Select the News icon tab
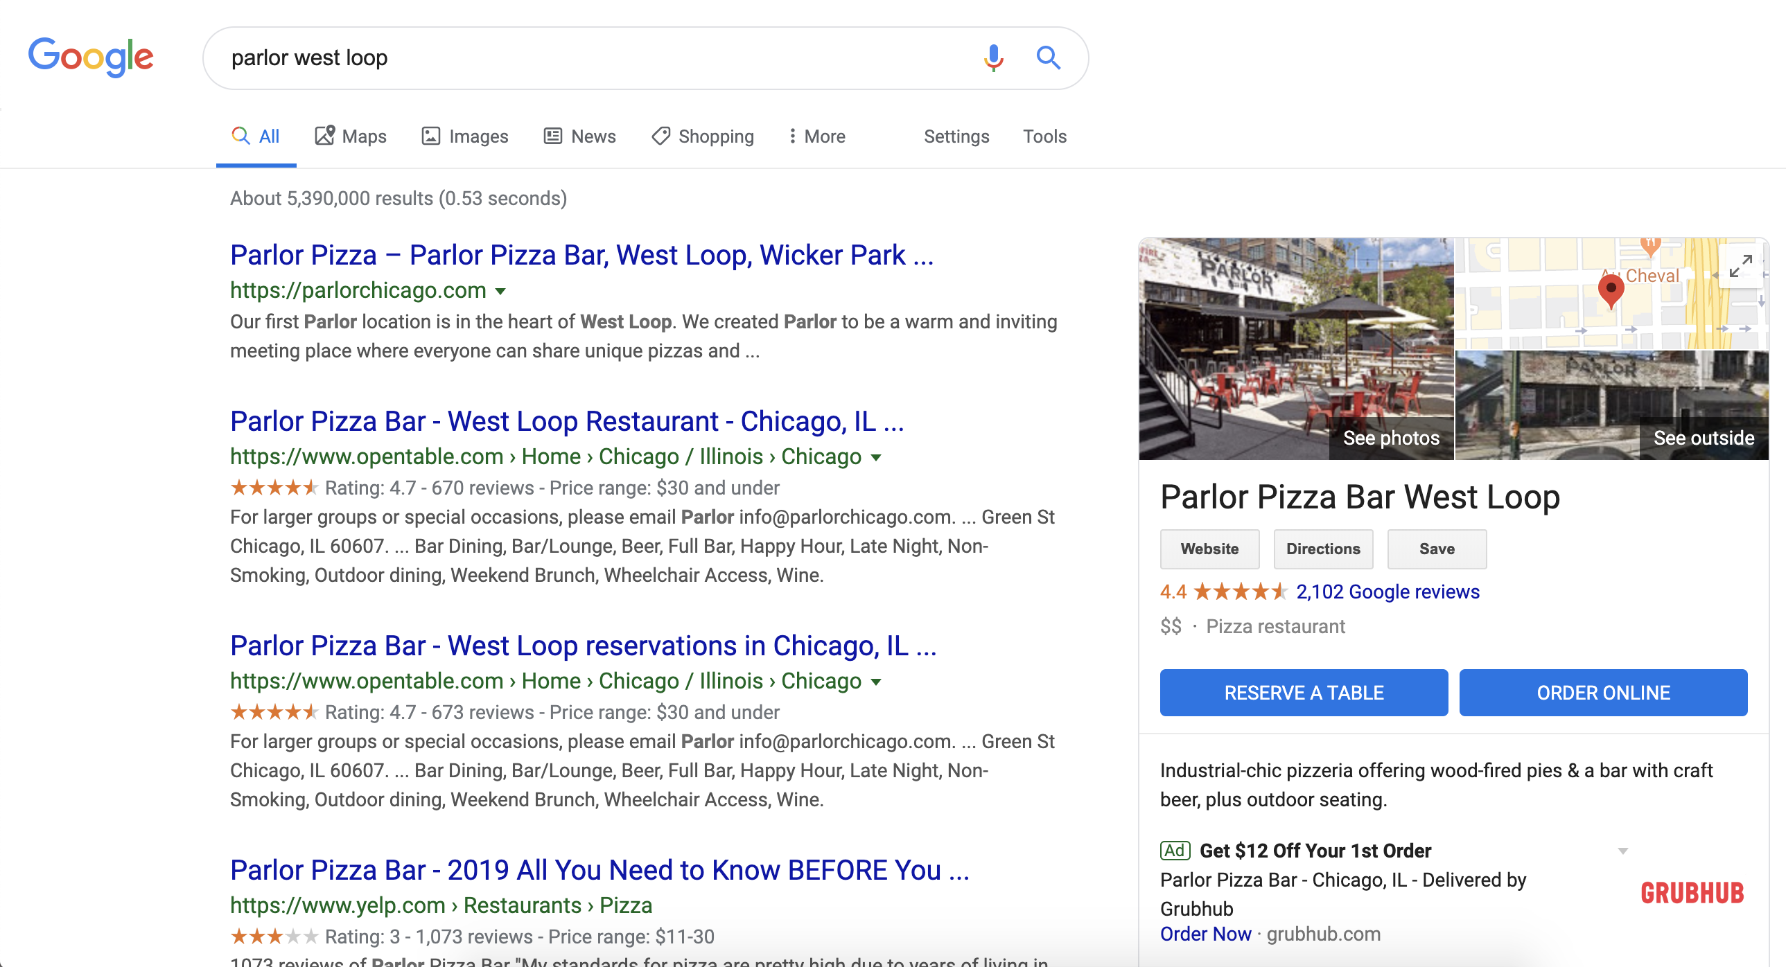 pyautogui.click(x=552, y=135)
